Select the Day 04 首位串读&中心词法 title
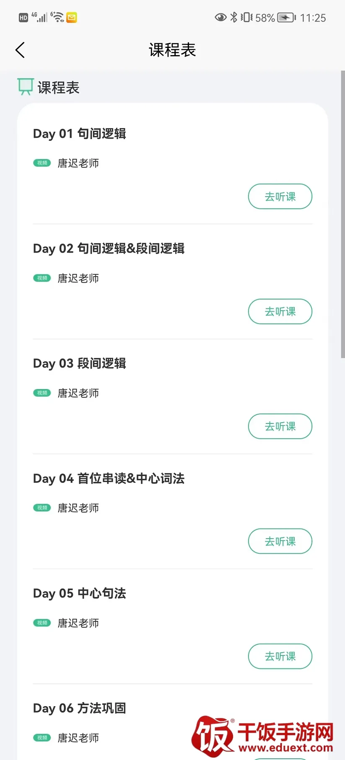Screen dimensions: 345x760 (109, 478)
